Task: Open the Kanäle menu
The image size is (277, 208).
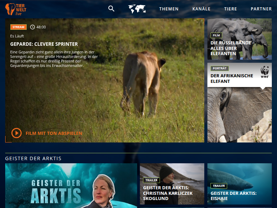Action: (201, 9)
